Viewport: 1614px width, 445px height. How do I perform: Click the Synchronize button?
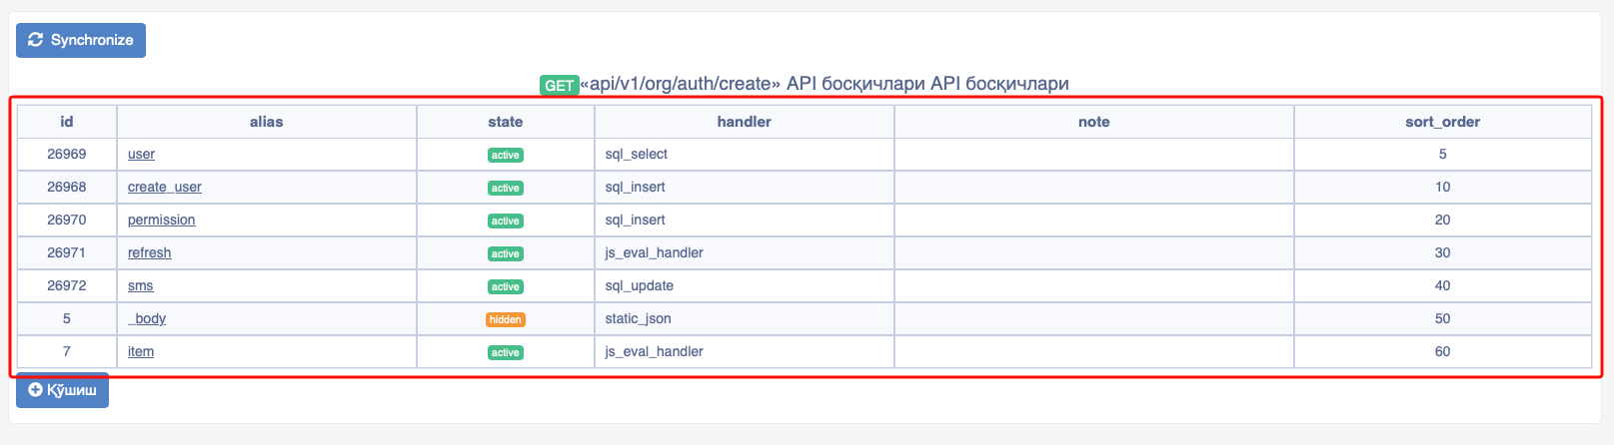(81, 40)
